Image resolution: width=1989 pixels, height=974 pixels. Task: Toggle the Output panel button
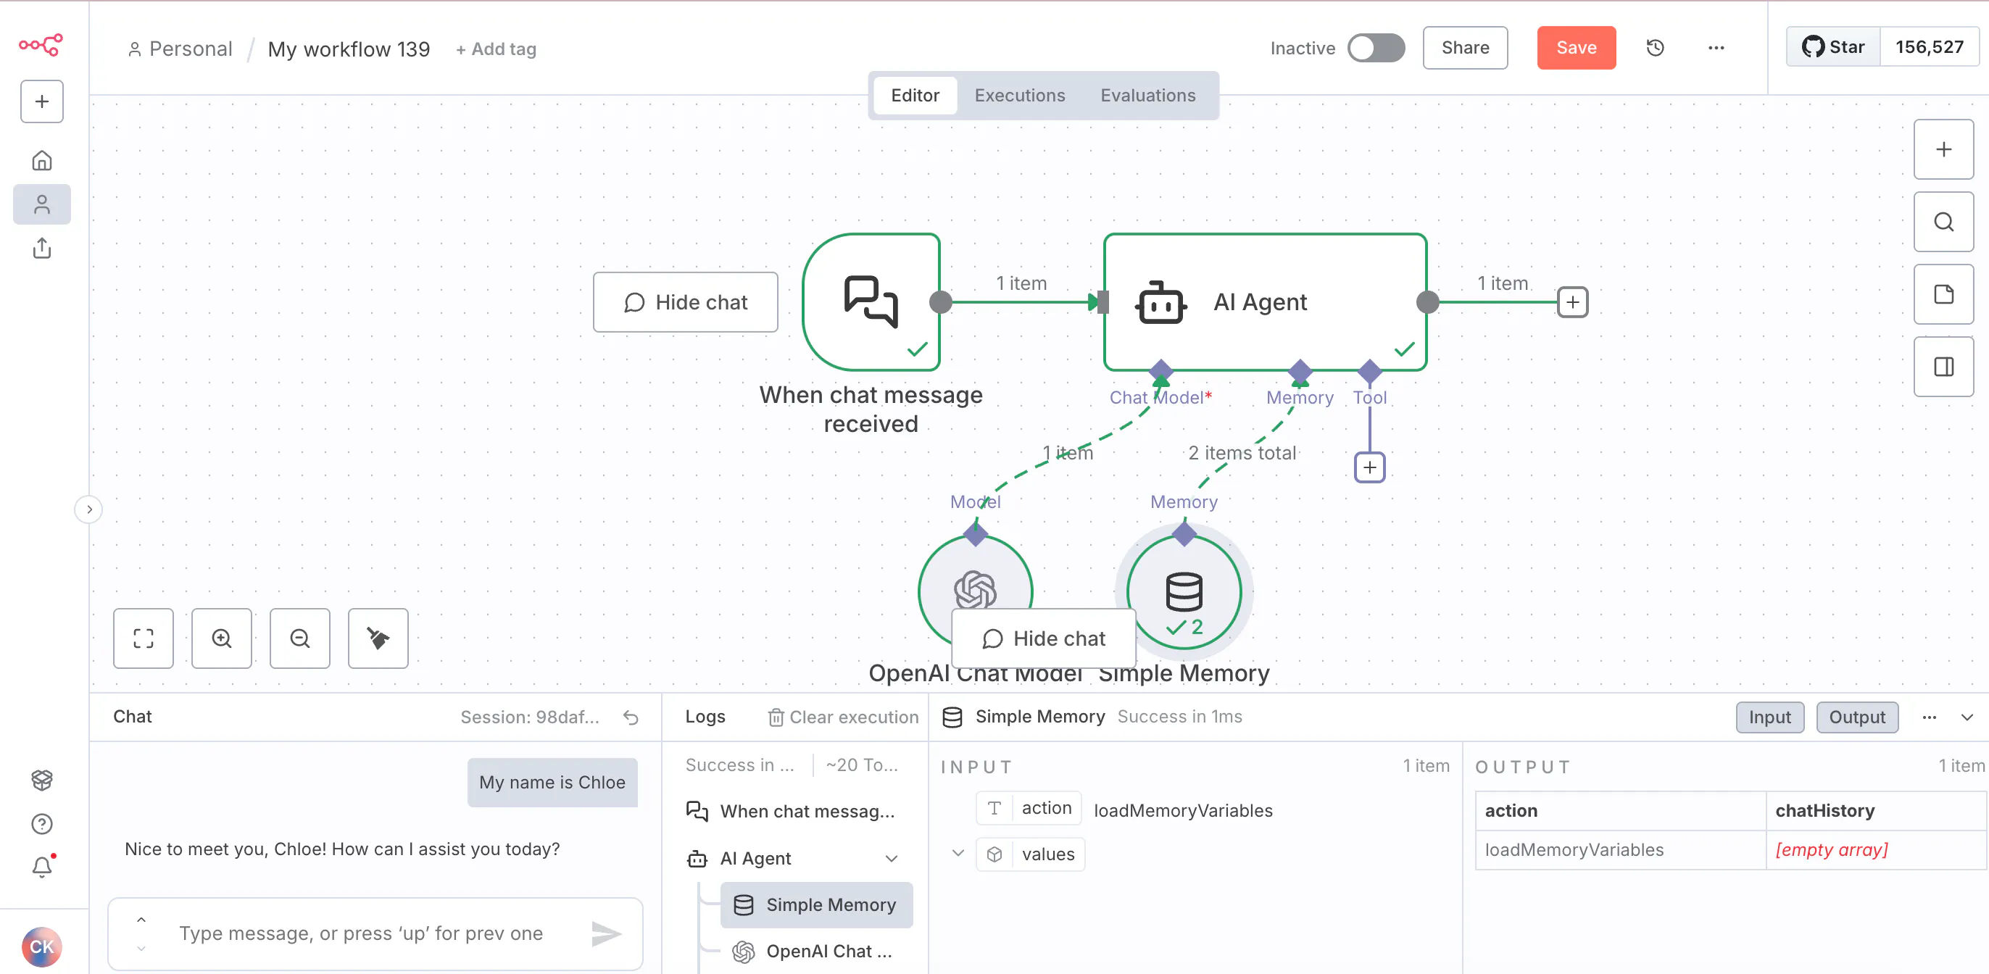pyautogui.click(x=1857, y=717)
